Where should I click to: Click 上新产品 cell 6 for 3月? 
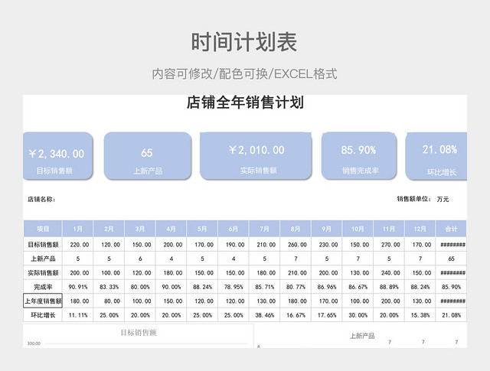[140, 259]
